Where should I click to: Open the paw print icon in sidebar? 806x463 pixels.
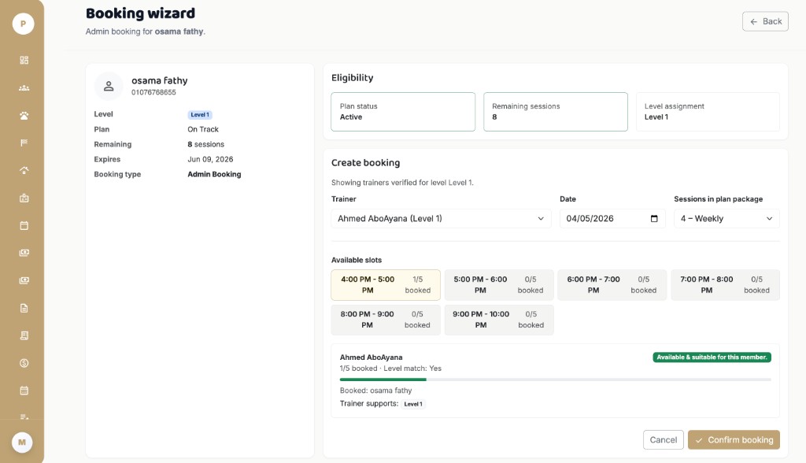pyautogui.click(x=24, y=116)
